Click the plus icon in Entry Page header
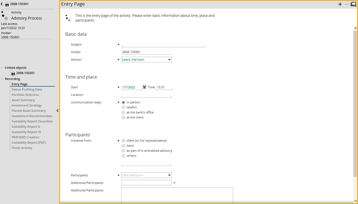This screenshot has height=204, width=358. (x=340, y=4)
